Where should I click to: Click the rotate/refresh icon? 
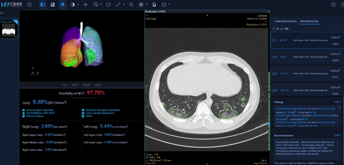coord(108,4)
